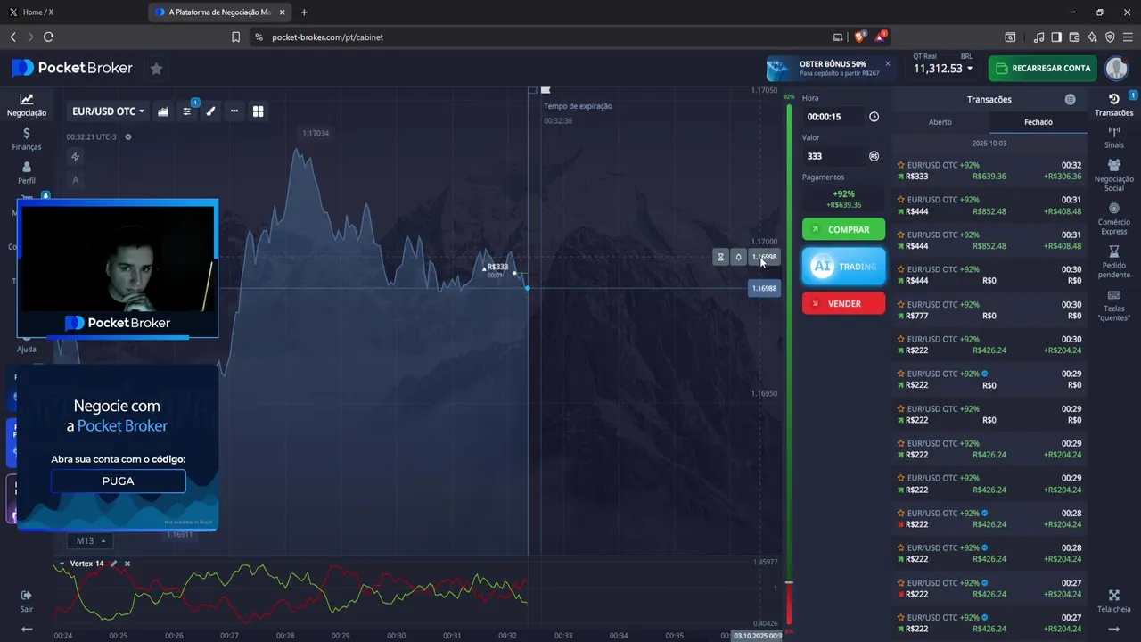
Task: Open the Sinais panel
Action: click(x=1114, y=136)
